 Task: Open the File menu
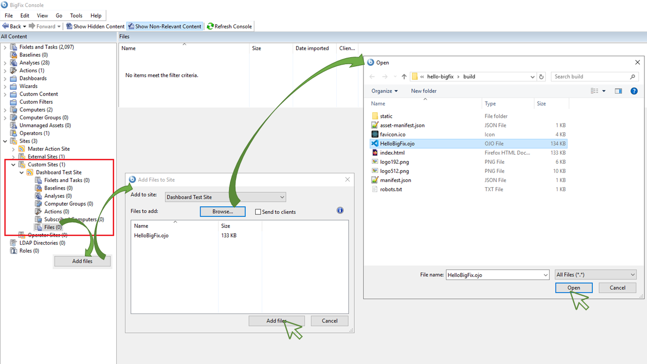click(9, 16)
